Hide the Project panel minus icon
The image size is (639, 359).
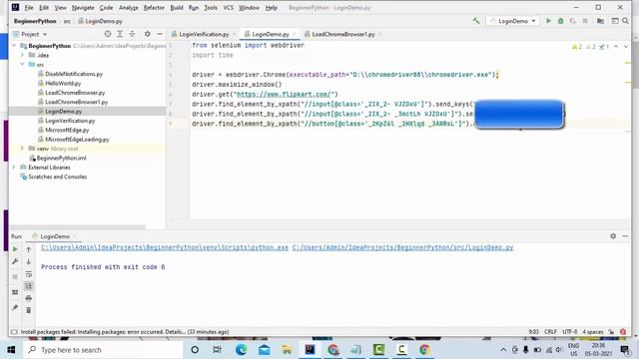point(160,34)
